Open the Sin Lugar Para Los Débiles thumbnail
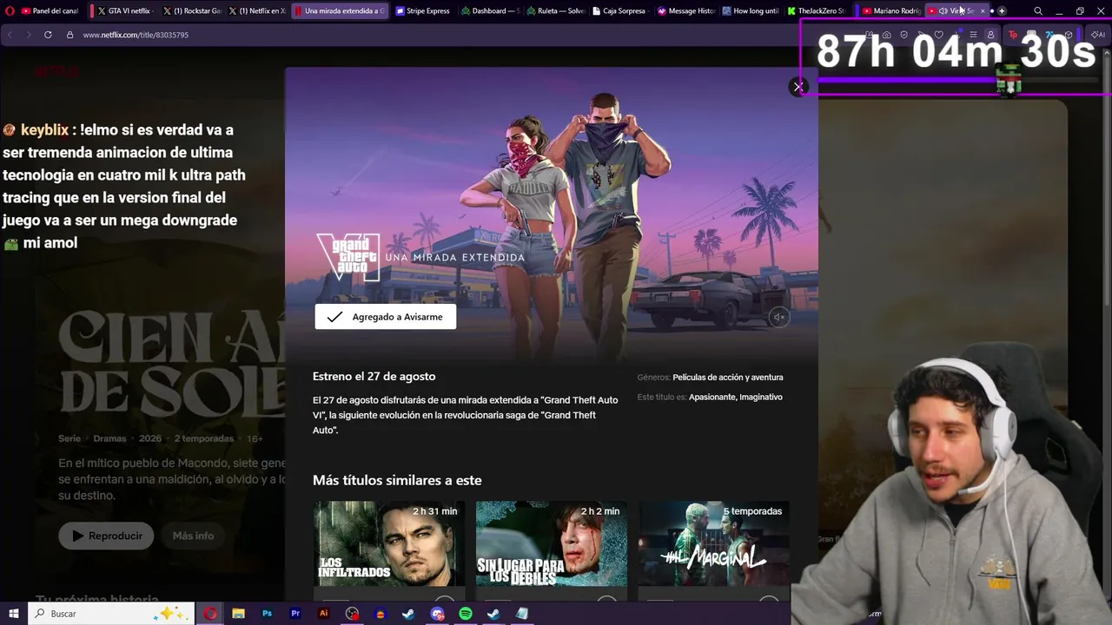This screenshot has width=1112, height=625. click(x=552, y=543)
